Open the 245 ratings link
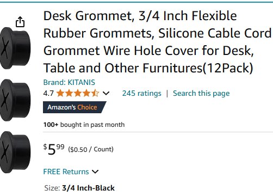This screenshot has width=273, height=196. tap(142, 93)
